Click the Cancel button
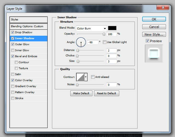The height and width of the screenshot is (137, 175). click(154, 27)
